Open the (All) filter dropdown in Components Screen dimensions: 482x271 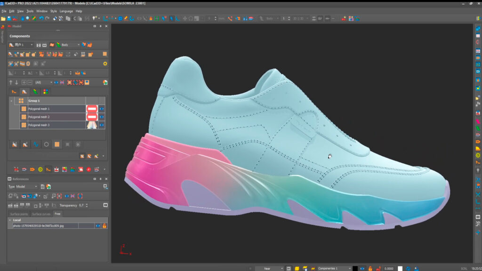(x=50, y=82)
